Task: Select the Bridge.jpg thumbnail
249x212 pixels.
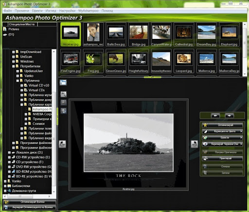Action: pyautogui.click(x=139, y=35)
